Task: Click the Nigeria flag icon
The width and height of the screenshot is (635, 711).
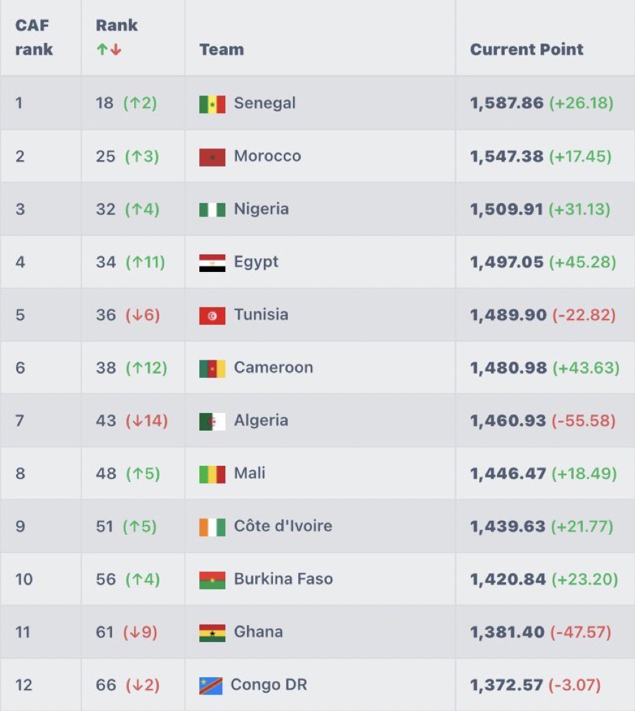Action: [212, 209]
